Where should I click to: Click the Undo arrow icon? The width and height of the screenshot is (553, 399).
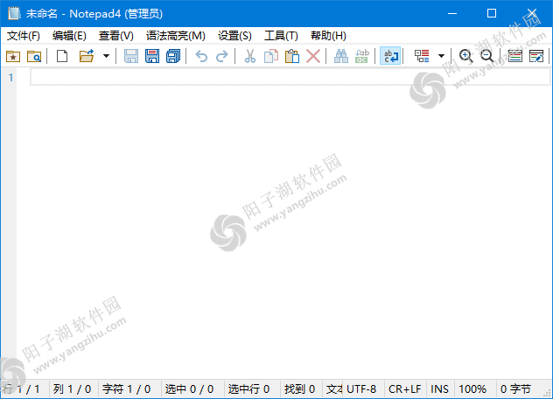(x=201, y=56)
